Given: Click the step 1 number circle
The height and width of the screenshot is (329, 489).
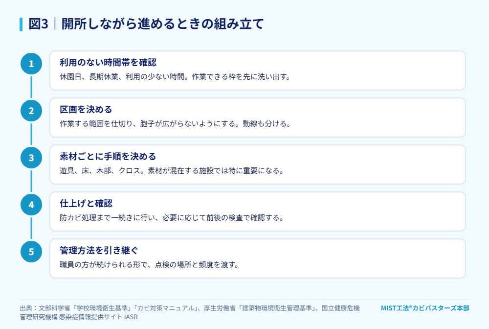Looking at the screenshot, I should pos(31,64).
